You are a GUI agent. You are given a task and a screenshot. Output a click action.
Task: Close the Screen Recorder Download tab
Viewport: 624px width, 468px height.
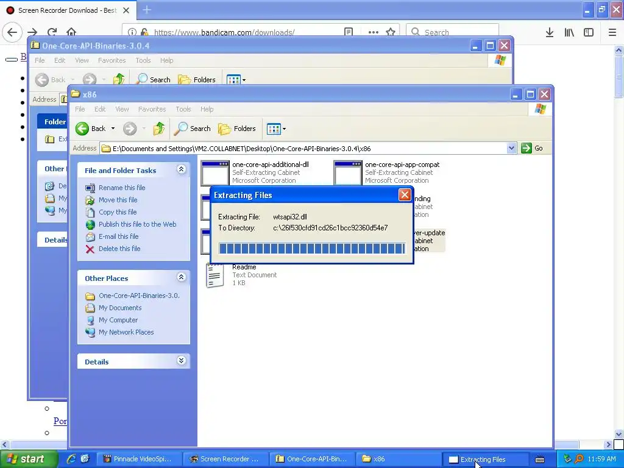126,10
